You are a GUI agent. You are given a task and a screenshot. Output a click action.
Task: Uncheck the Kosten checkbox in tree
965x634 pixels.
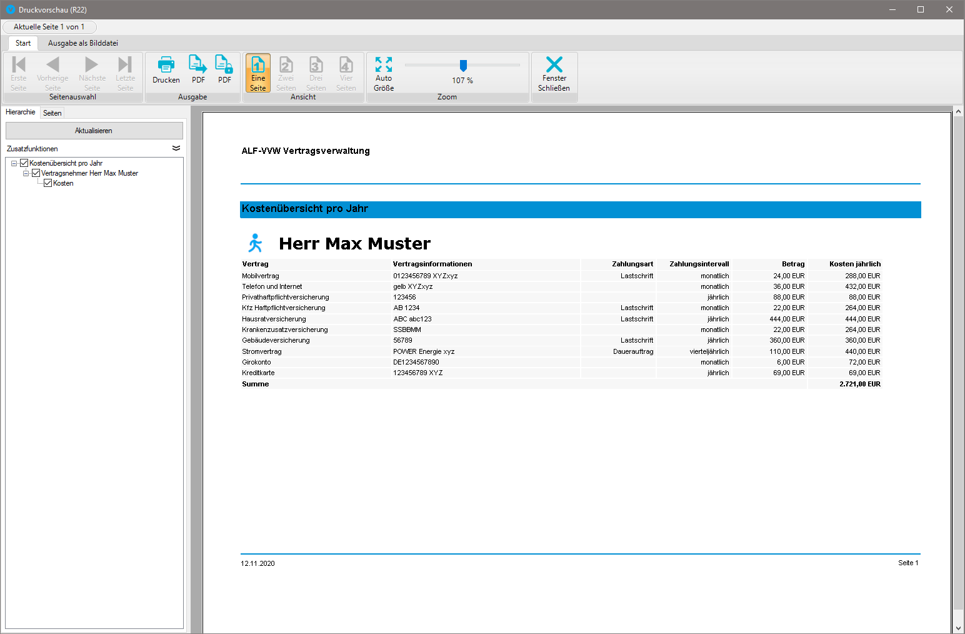[x=48, y=183]
